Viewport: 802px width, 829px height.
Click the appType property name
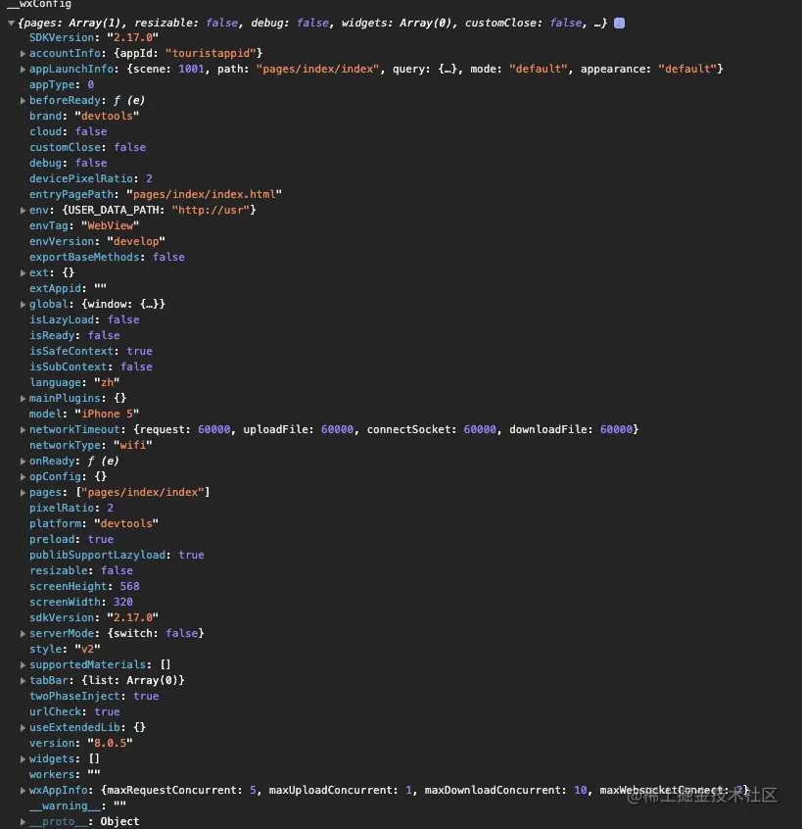pyautogui.click(x=51, y=84)
